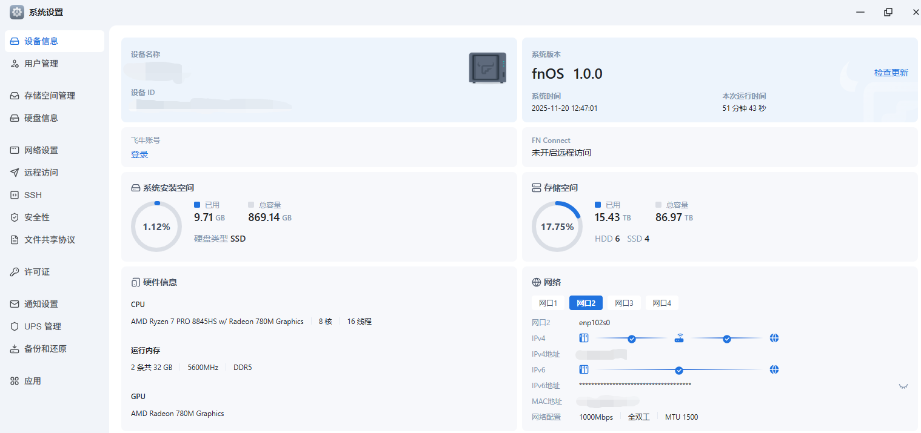This screenshot has height=433, width=921.
Task: Click the storage space management icon
Action: pos(15,96)
